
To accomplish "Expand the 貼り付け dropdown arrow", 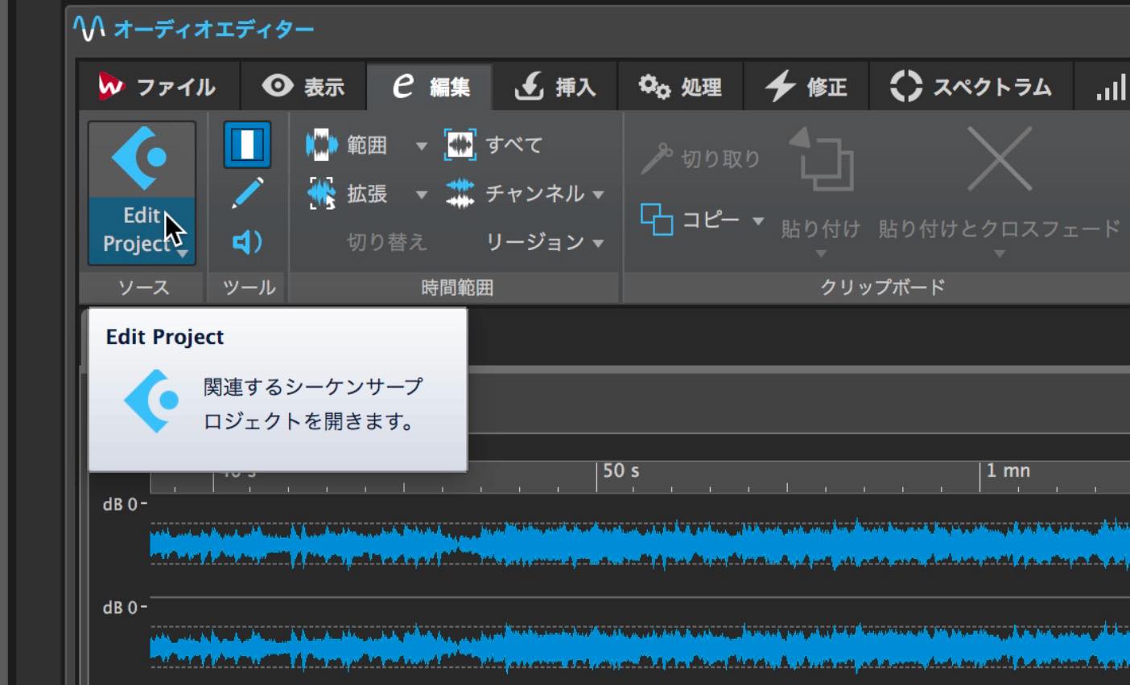I will click(821, 254).
